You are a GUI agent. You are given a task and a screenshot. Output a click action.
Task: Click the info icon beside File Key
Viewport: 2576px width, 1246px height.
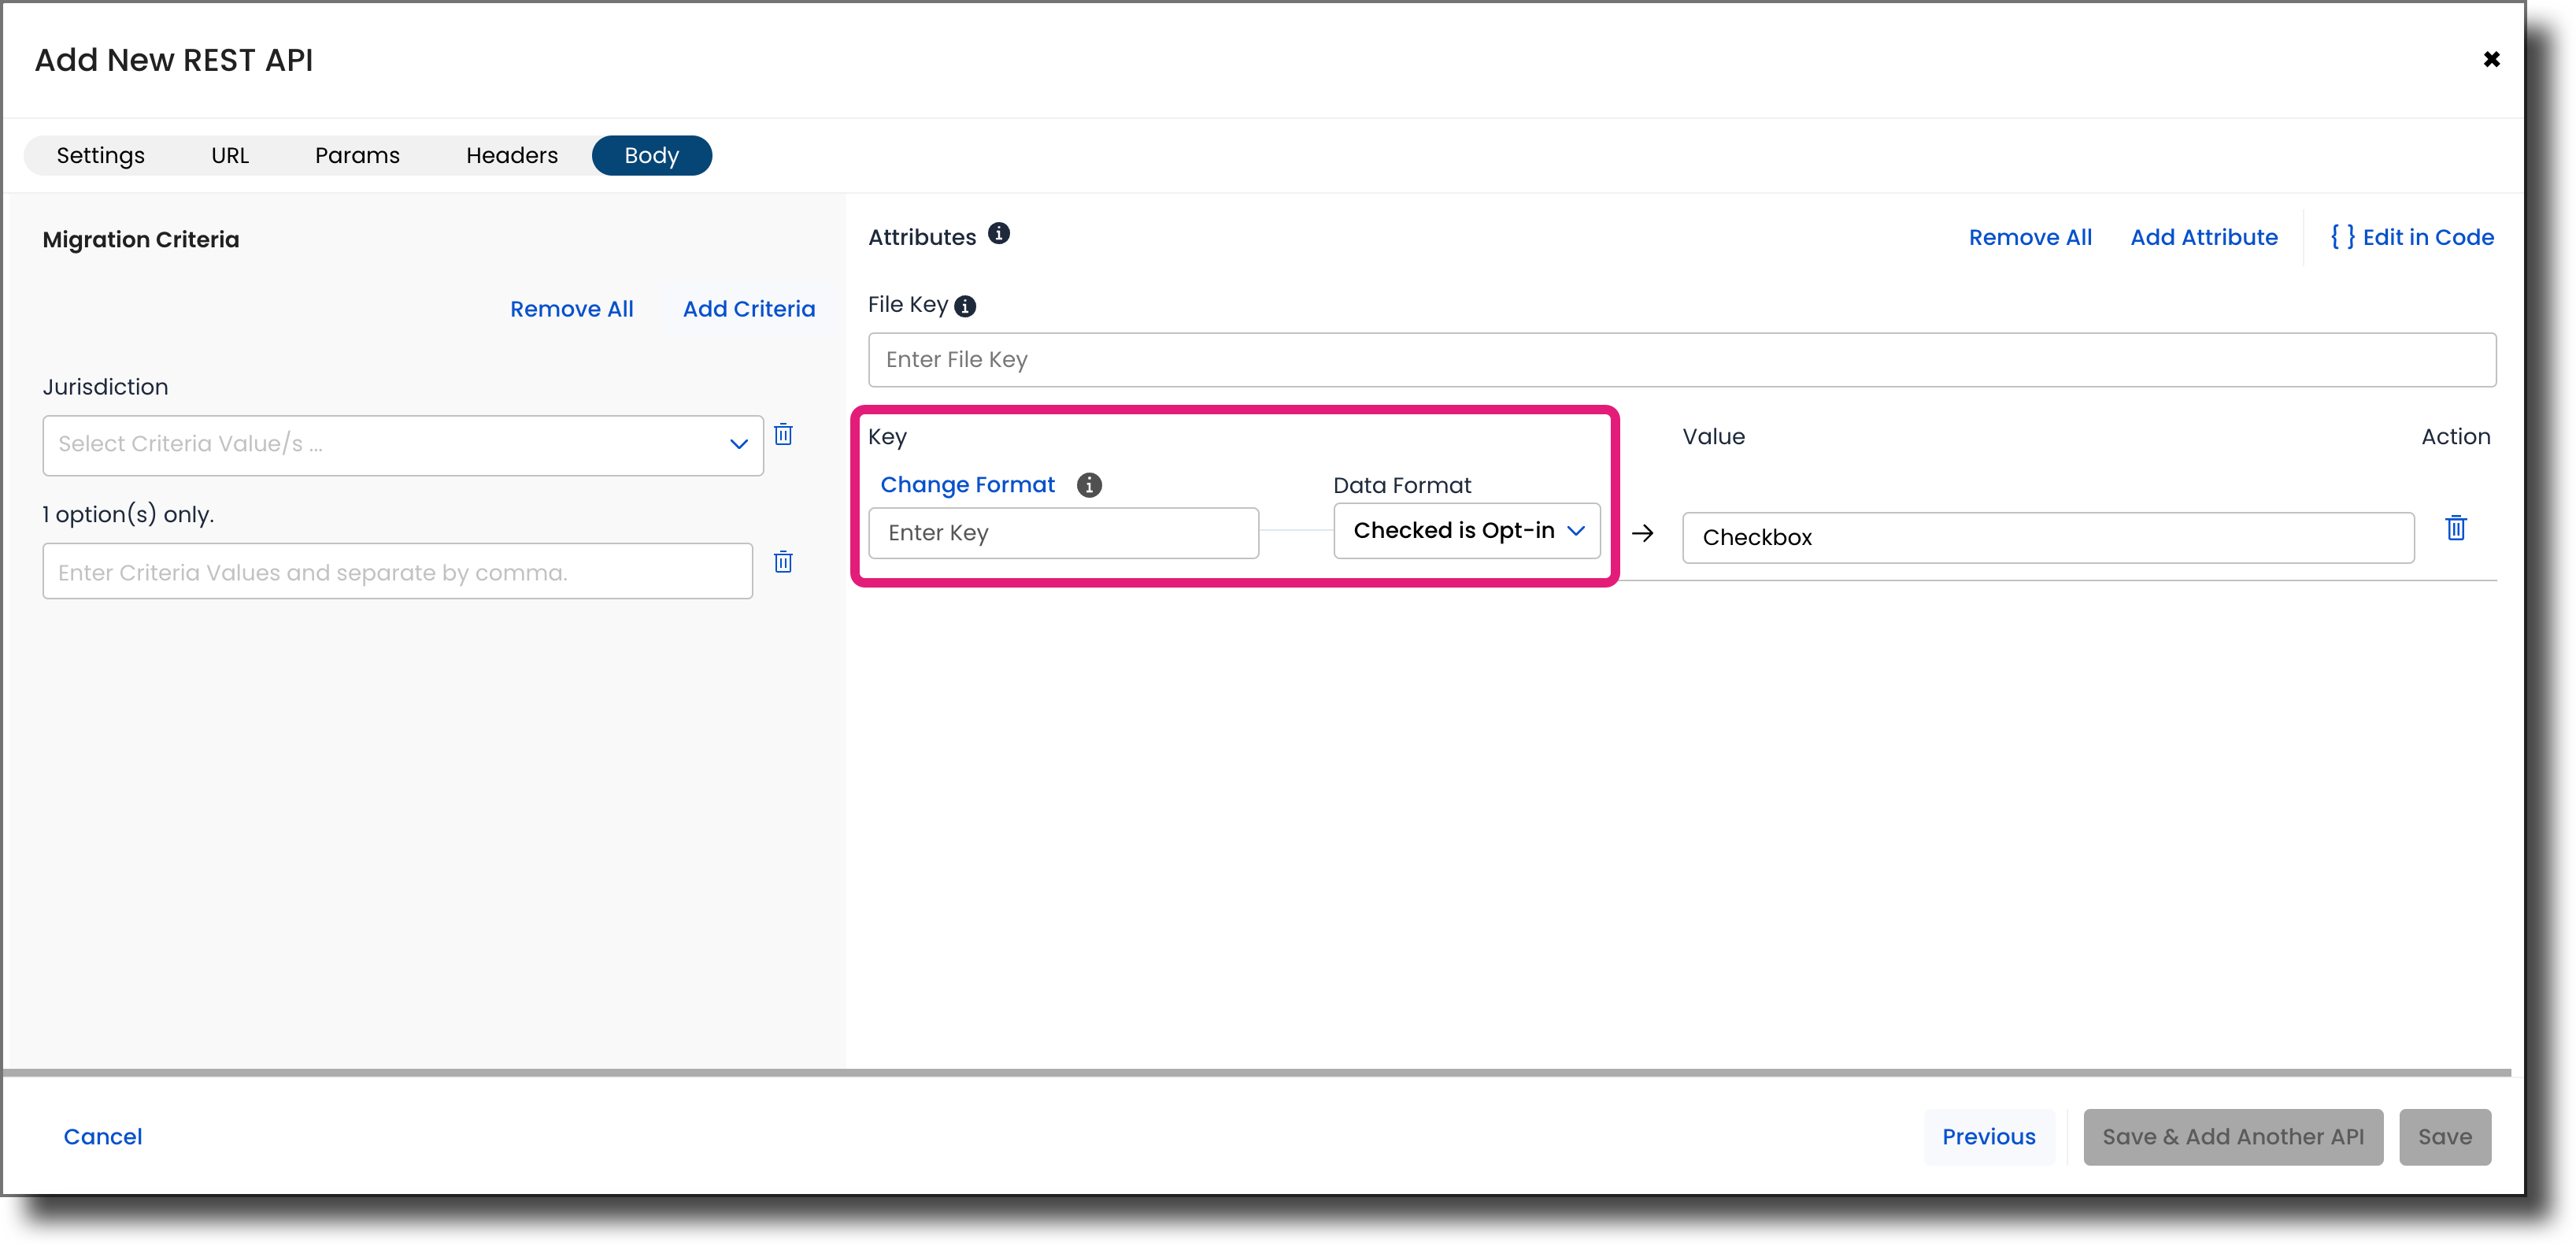[964, 306]
